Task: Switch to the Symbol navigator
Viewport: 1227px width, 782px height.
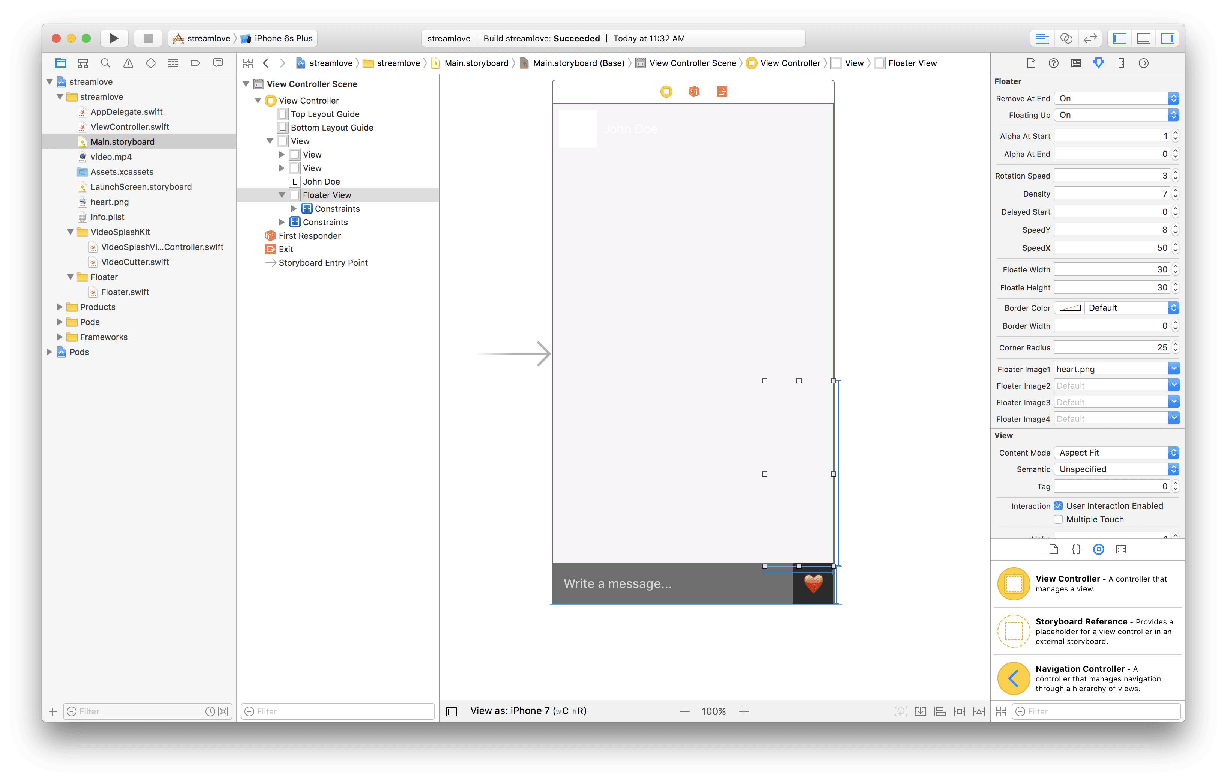Action: [x=83, y=63]
